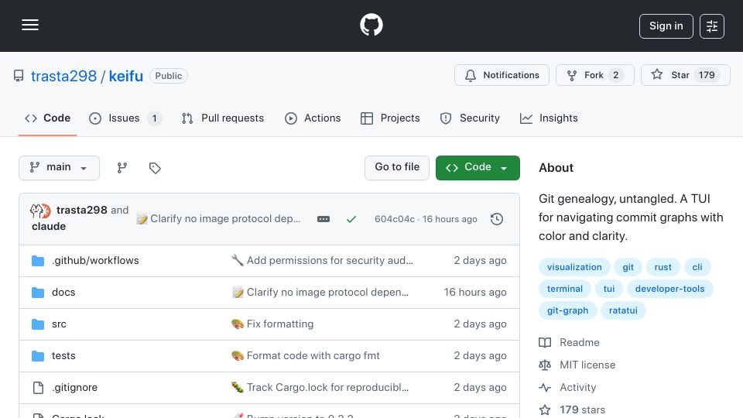Open the main branch selector dropdown
Image resolution: width=743 pixels, height=418 pixels.
click(x=60, y=168)
